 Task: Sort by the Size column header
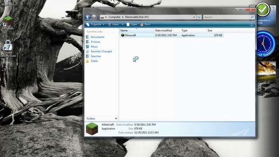coord(215,31)
